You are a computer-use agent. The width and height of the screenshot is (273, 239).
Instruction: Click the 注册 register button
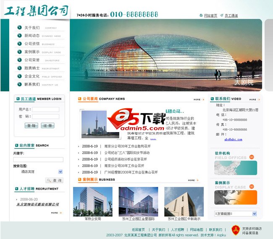coord(47,125)
